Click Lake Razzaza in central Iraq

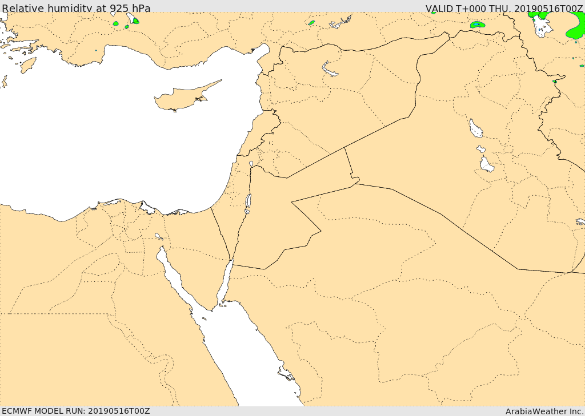click(x=487, y=164)
